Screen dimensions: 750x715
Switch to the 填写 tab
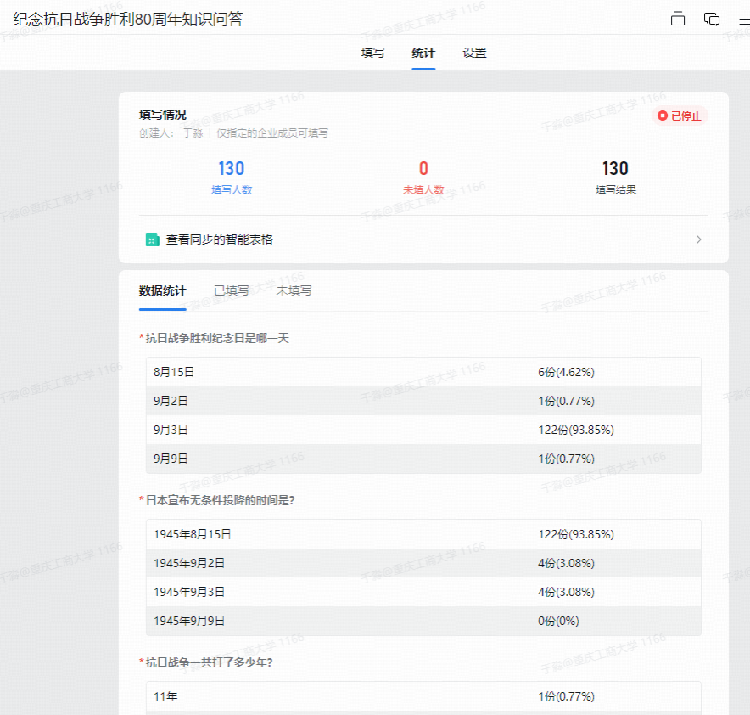(372, 52)
